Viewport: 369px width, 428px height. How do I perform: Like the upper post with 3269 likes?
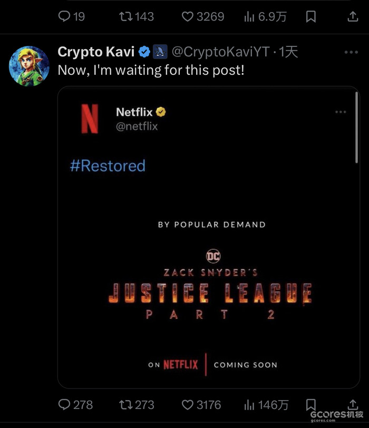pyautogui.click(x=188, y=17)
